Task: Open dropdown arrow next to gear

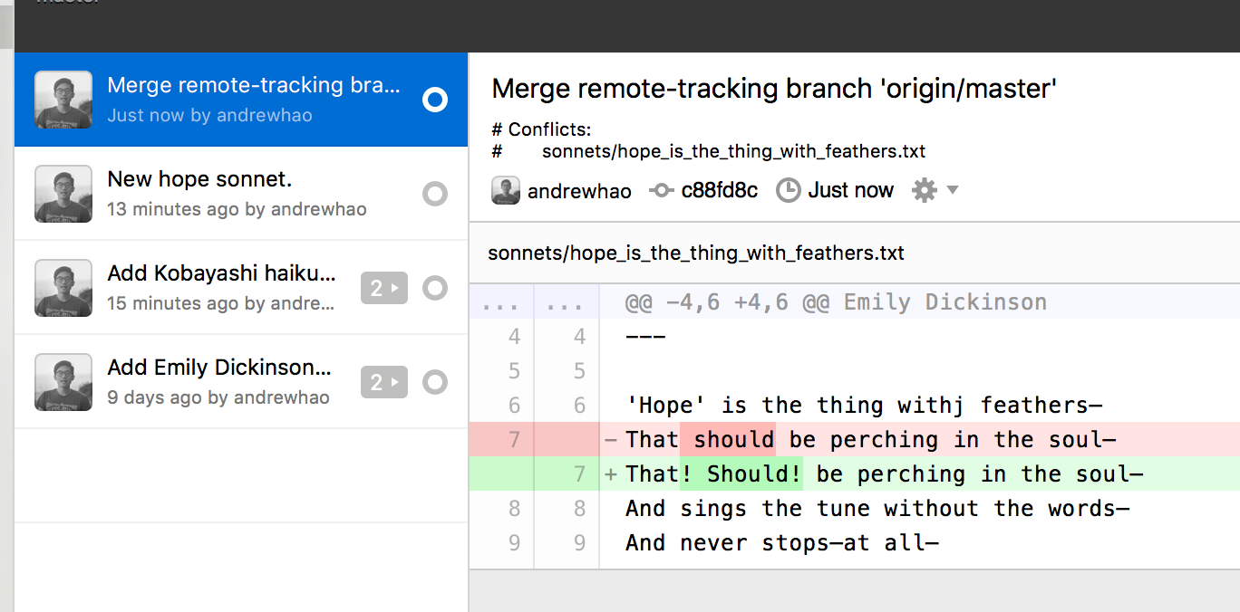Action: [x=952, y=190]
